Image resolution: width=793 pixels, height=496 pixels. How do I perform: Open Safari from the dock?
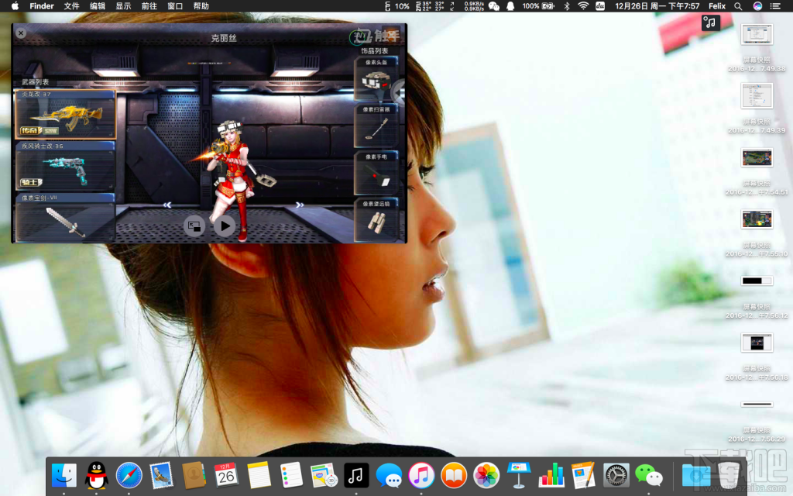click(x=129, y=474)
